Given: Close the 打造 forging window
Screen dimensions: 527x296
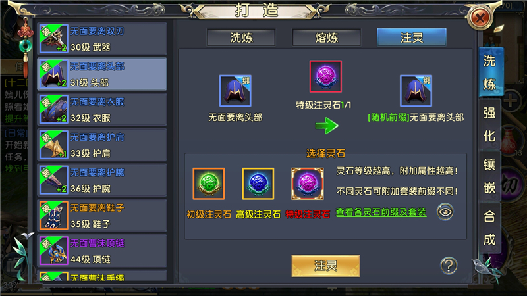Looking at the screenshot, I should [480, 17].
